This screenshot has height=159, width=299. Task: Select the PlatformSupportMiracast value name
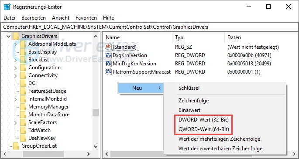141,72
